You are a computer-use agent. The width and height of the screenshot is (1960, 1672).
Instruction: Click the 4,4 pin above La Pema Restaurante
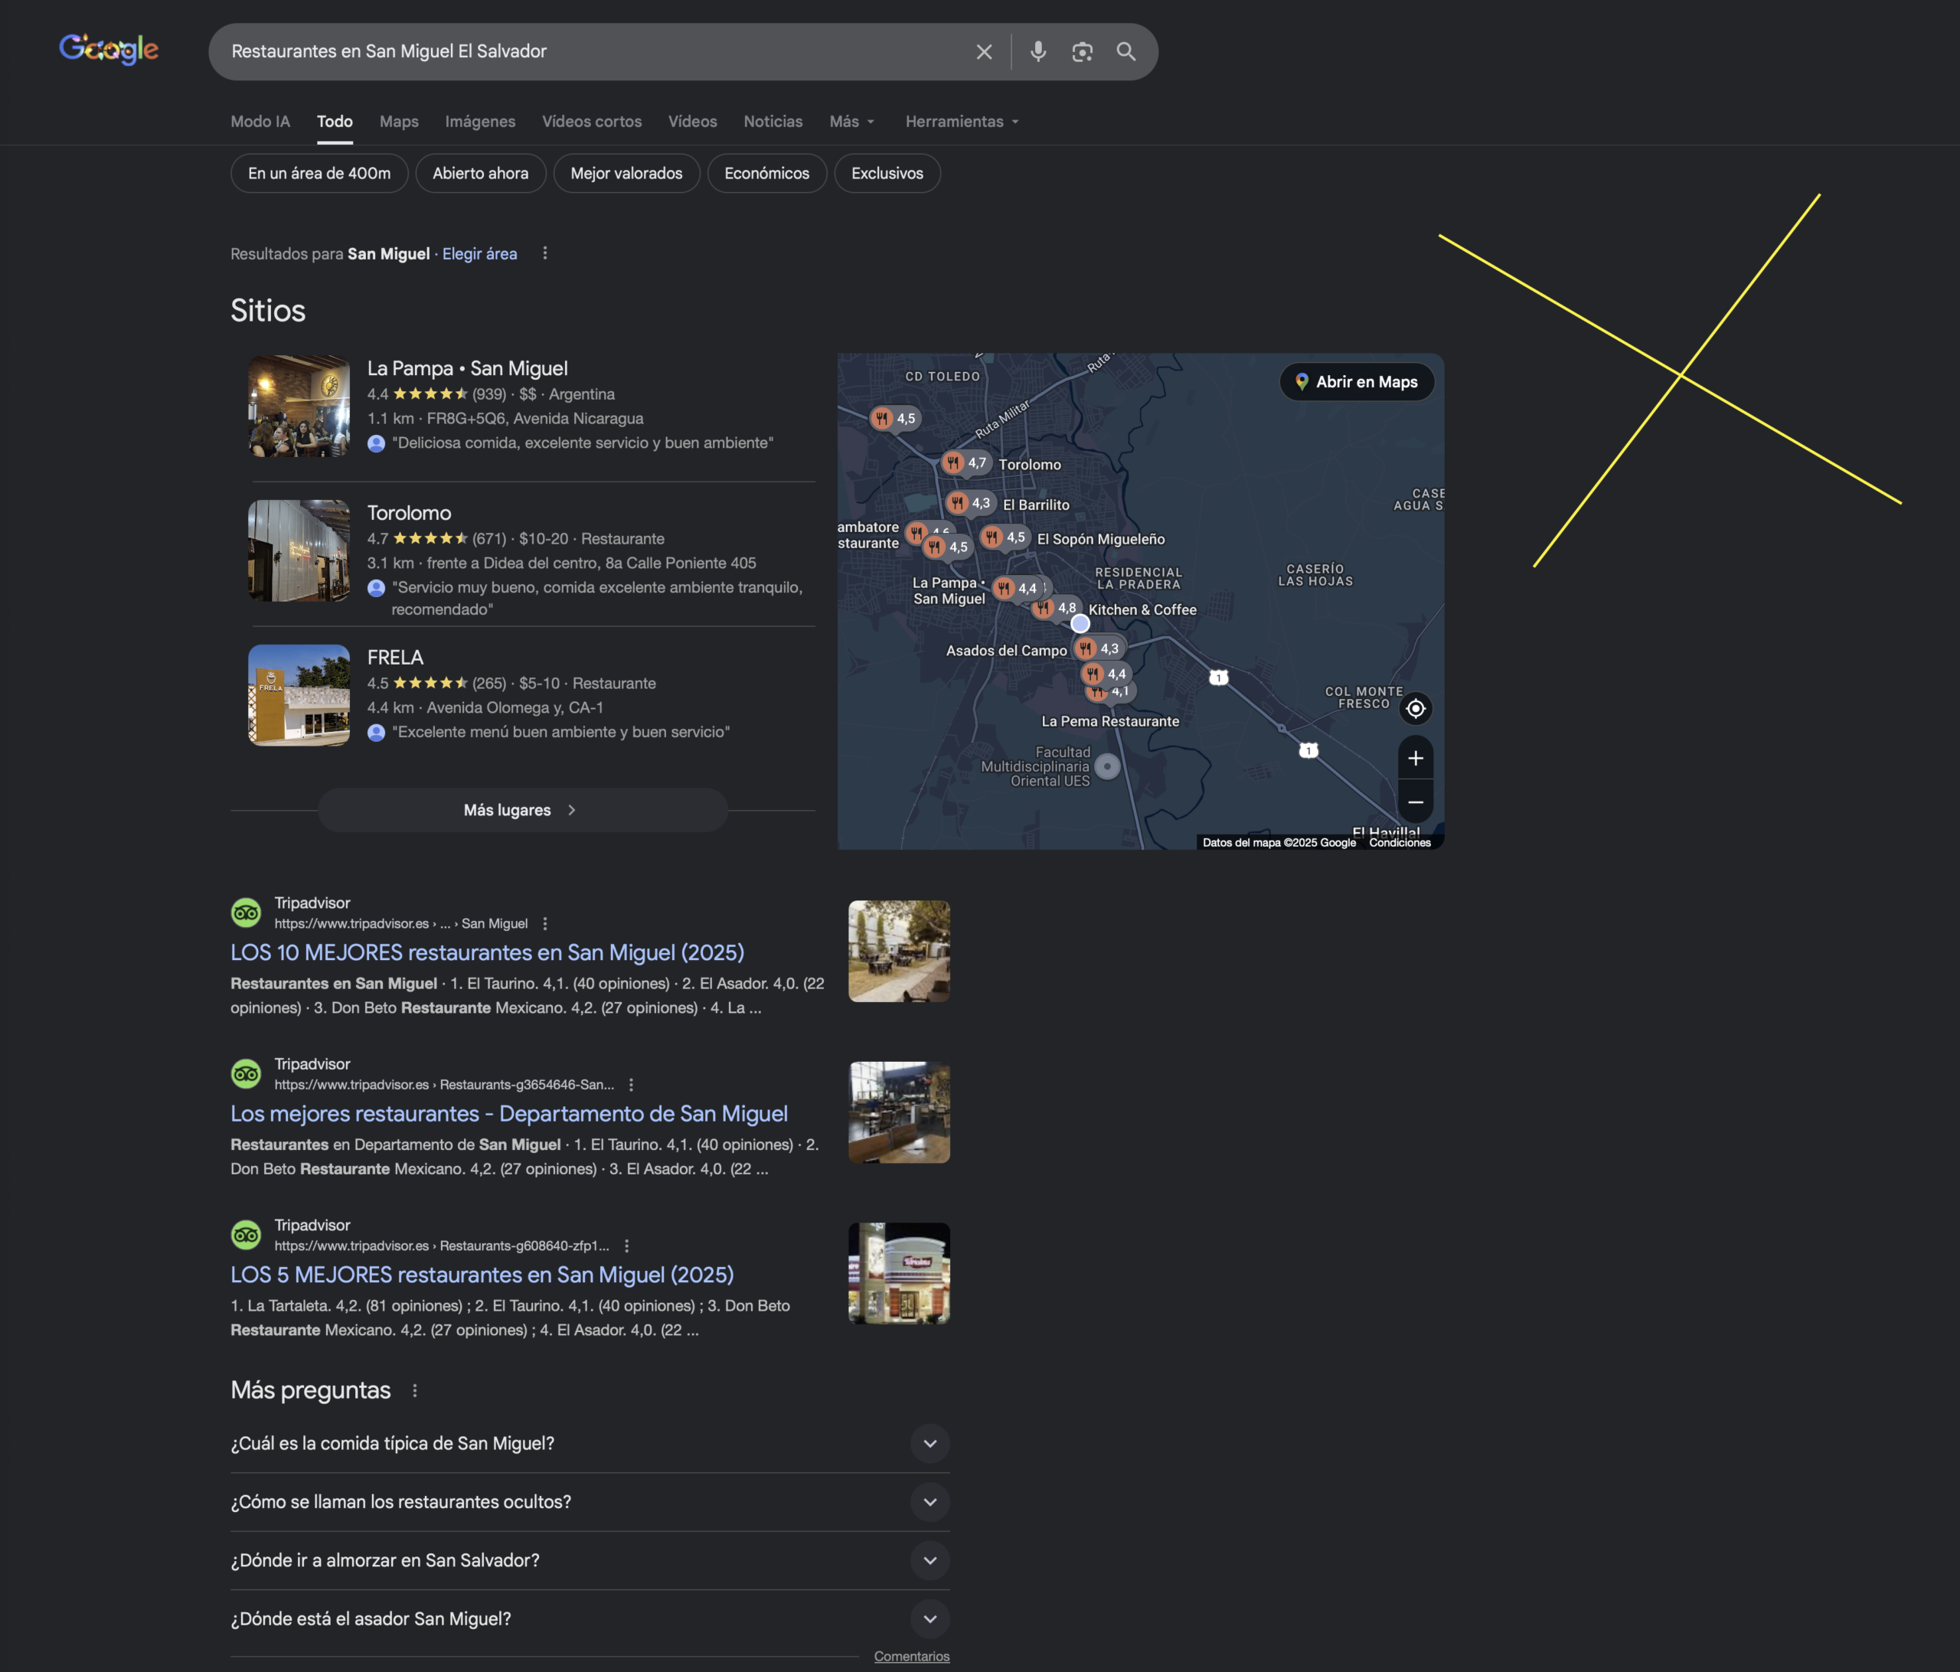1105,674
